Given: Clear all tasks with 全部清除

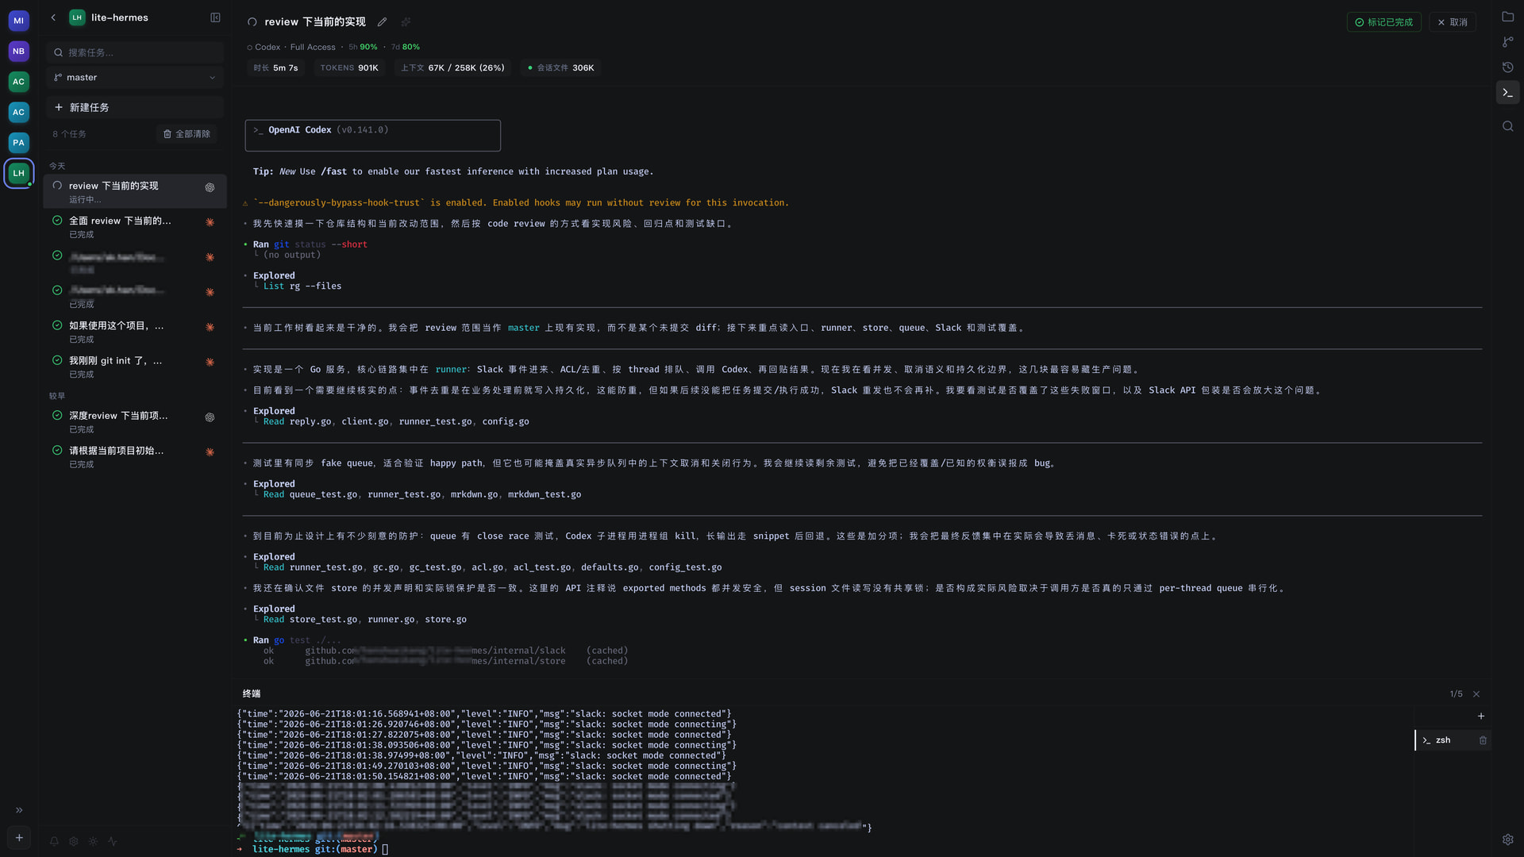Looking at the screenshot, I should [187, 134].
